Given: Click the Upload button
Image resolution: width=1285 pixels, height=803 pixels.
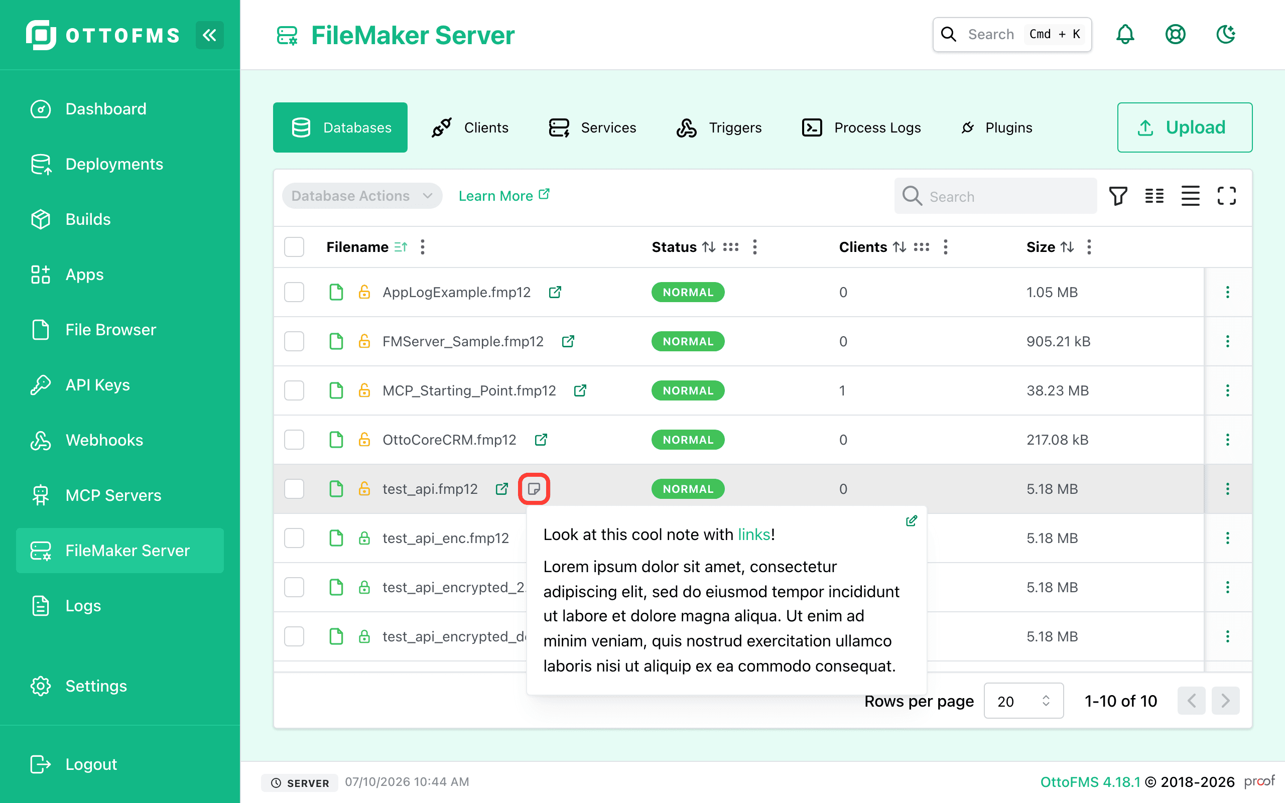Looking at the screenshot, I should click(1184, 127).
